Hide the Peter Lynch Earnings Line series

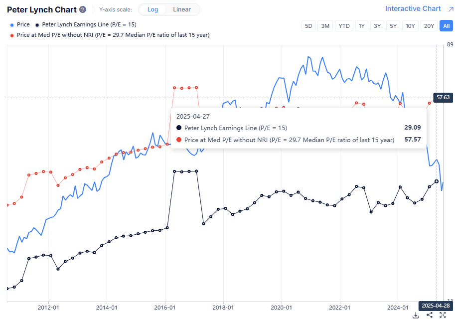coord(86,24)
